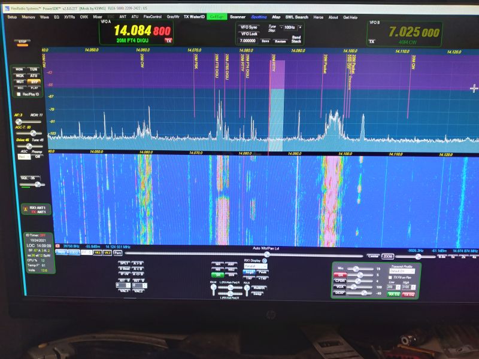Click the red TX EQ button

408,294
